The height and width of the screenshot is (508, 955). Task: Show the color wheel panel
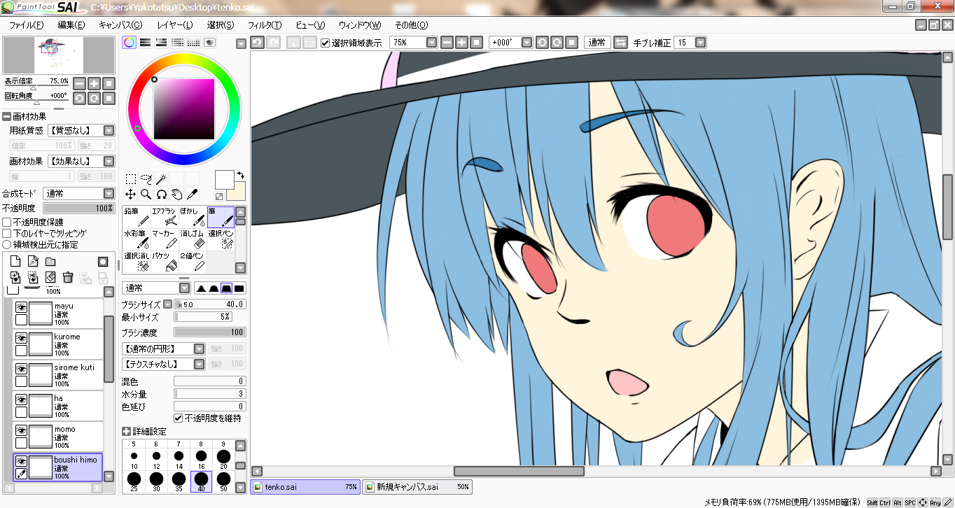tap(130, 43)
